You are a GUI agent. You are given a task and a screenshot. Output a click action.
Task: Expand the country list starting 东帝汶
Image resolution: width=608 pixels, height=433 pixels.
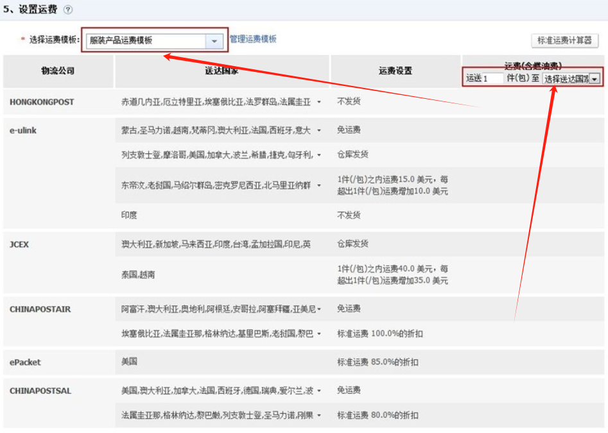[x=319, y=185]
